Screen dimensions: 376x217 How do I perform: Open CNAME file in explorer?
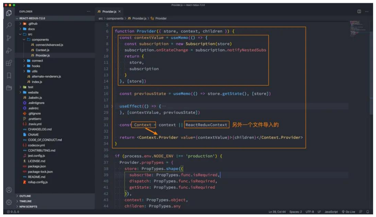55,135
